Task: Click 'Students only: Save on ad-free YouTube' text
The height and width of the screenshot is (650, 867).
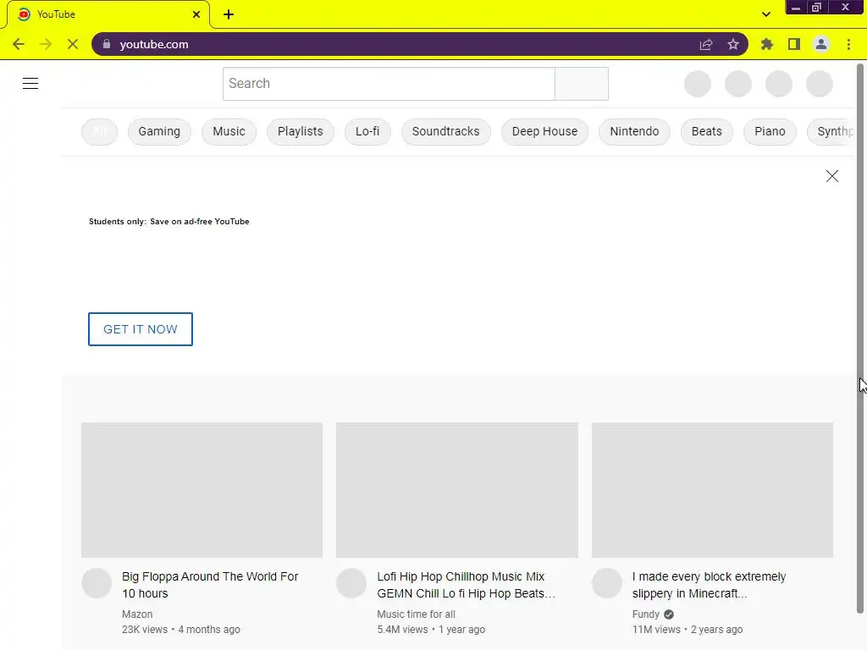Action: 169,222
